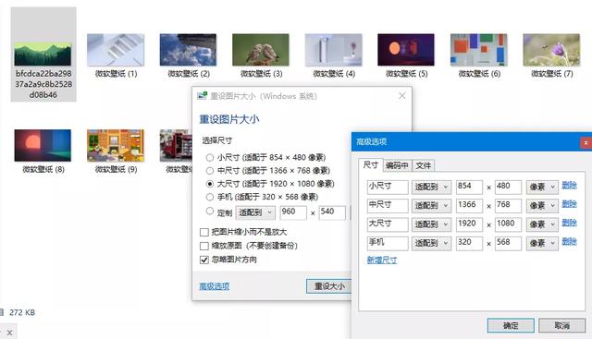The width and height of the screenshot is (592, 339).
Task: Open 像素 unit dropdown in 大尺寸 row
Action: click(542, 224)
